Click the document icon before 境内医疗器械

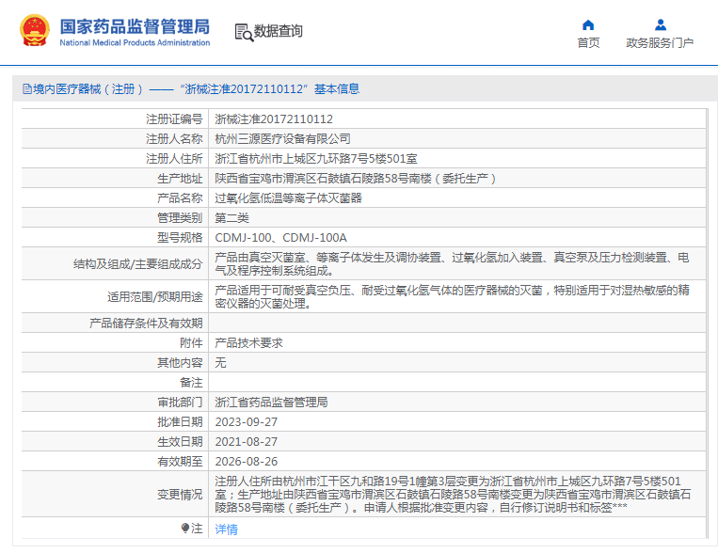[27, 88]
